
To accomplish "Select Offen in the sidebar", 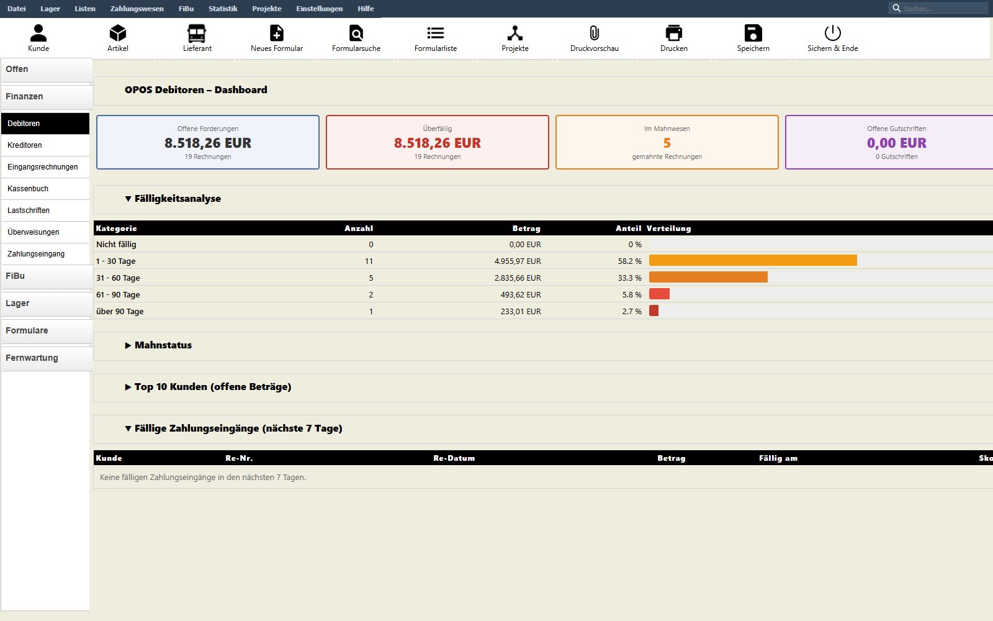I will click(x=47, y=70).
